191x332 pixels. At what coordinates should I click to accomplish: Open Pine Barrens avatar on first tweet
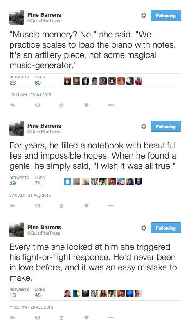(17, 17)
